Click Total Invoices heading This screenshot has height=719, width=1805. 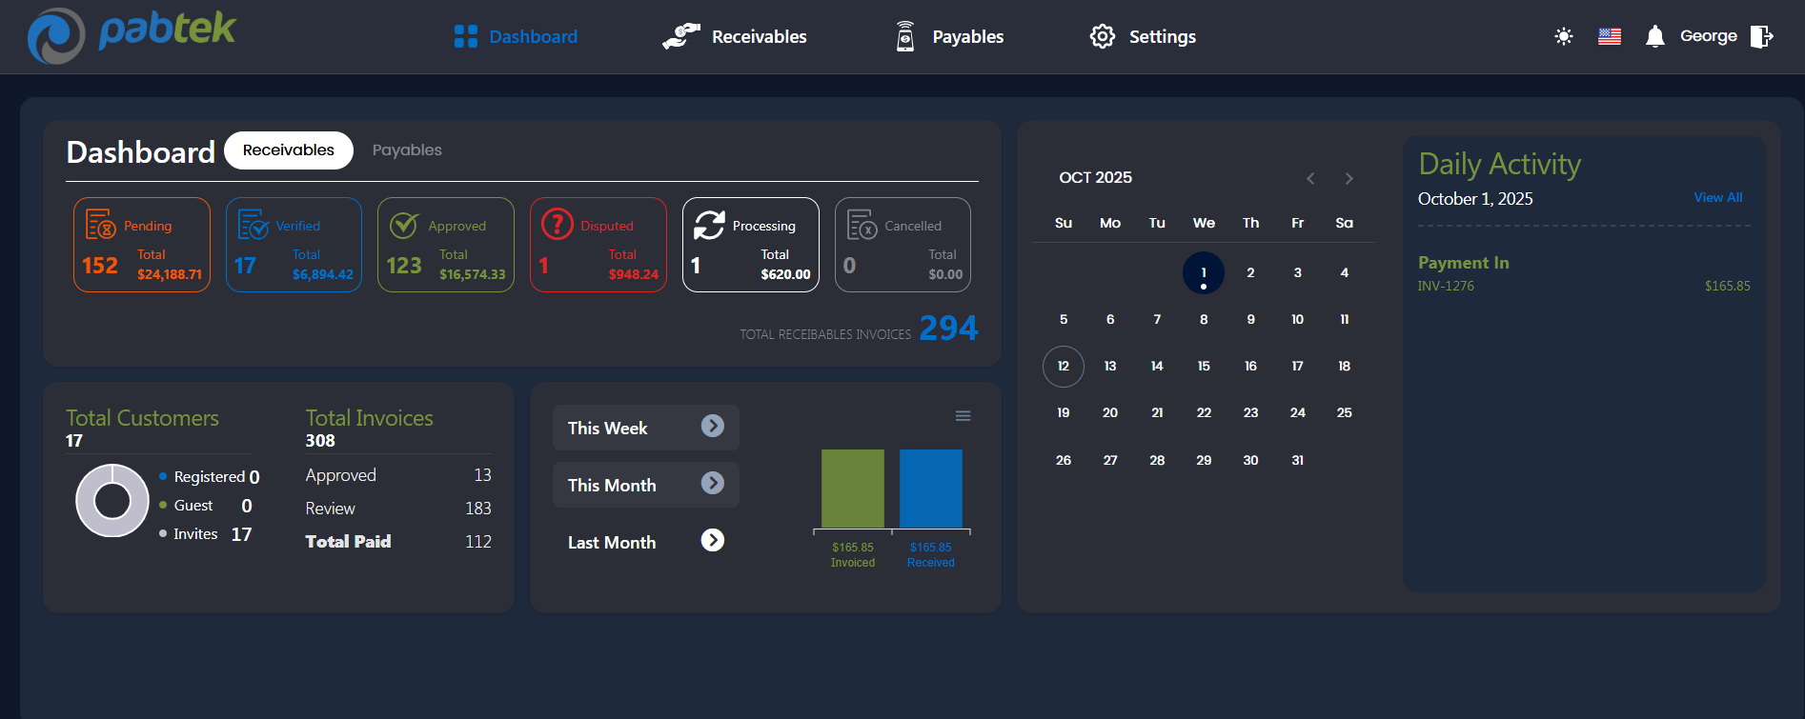[369, 418]
